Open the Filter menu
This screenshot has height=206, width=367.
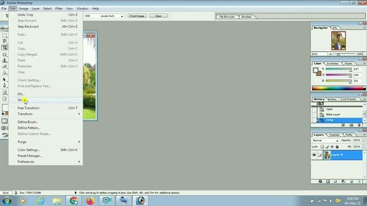58,9
